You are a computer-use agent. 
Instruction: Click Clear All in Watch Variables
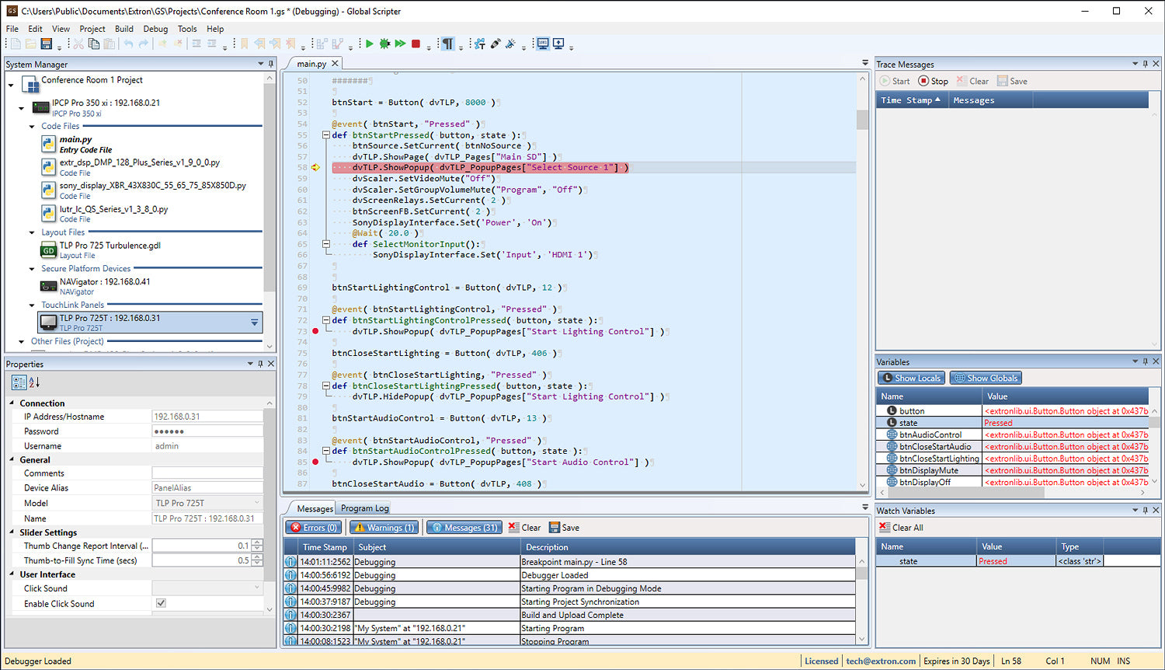[901, 527]
